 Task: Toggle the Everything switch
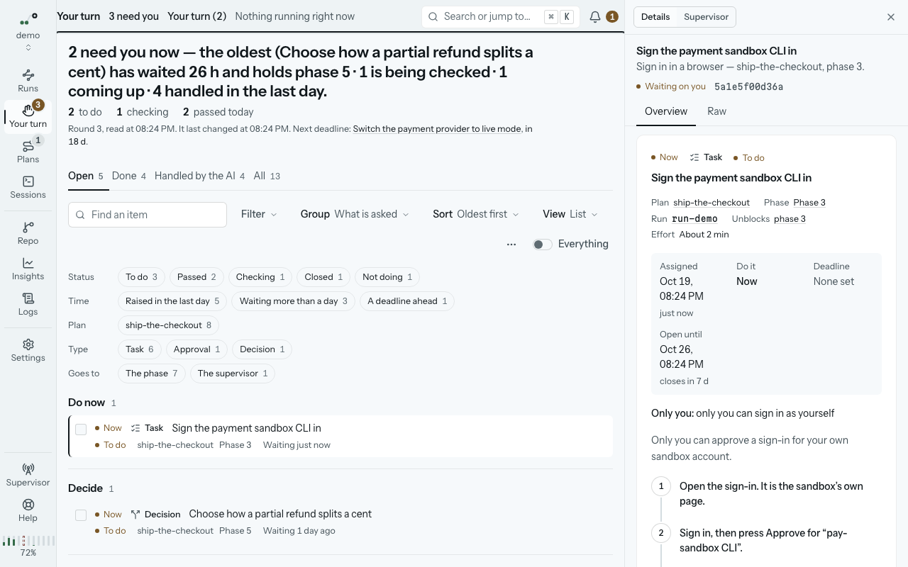click(x=543, y=245)
